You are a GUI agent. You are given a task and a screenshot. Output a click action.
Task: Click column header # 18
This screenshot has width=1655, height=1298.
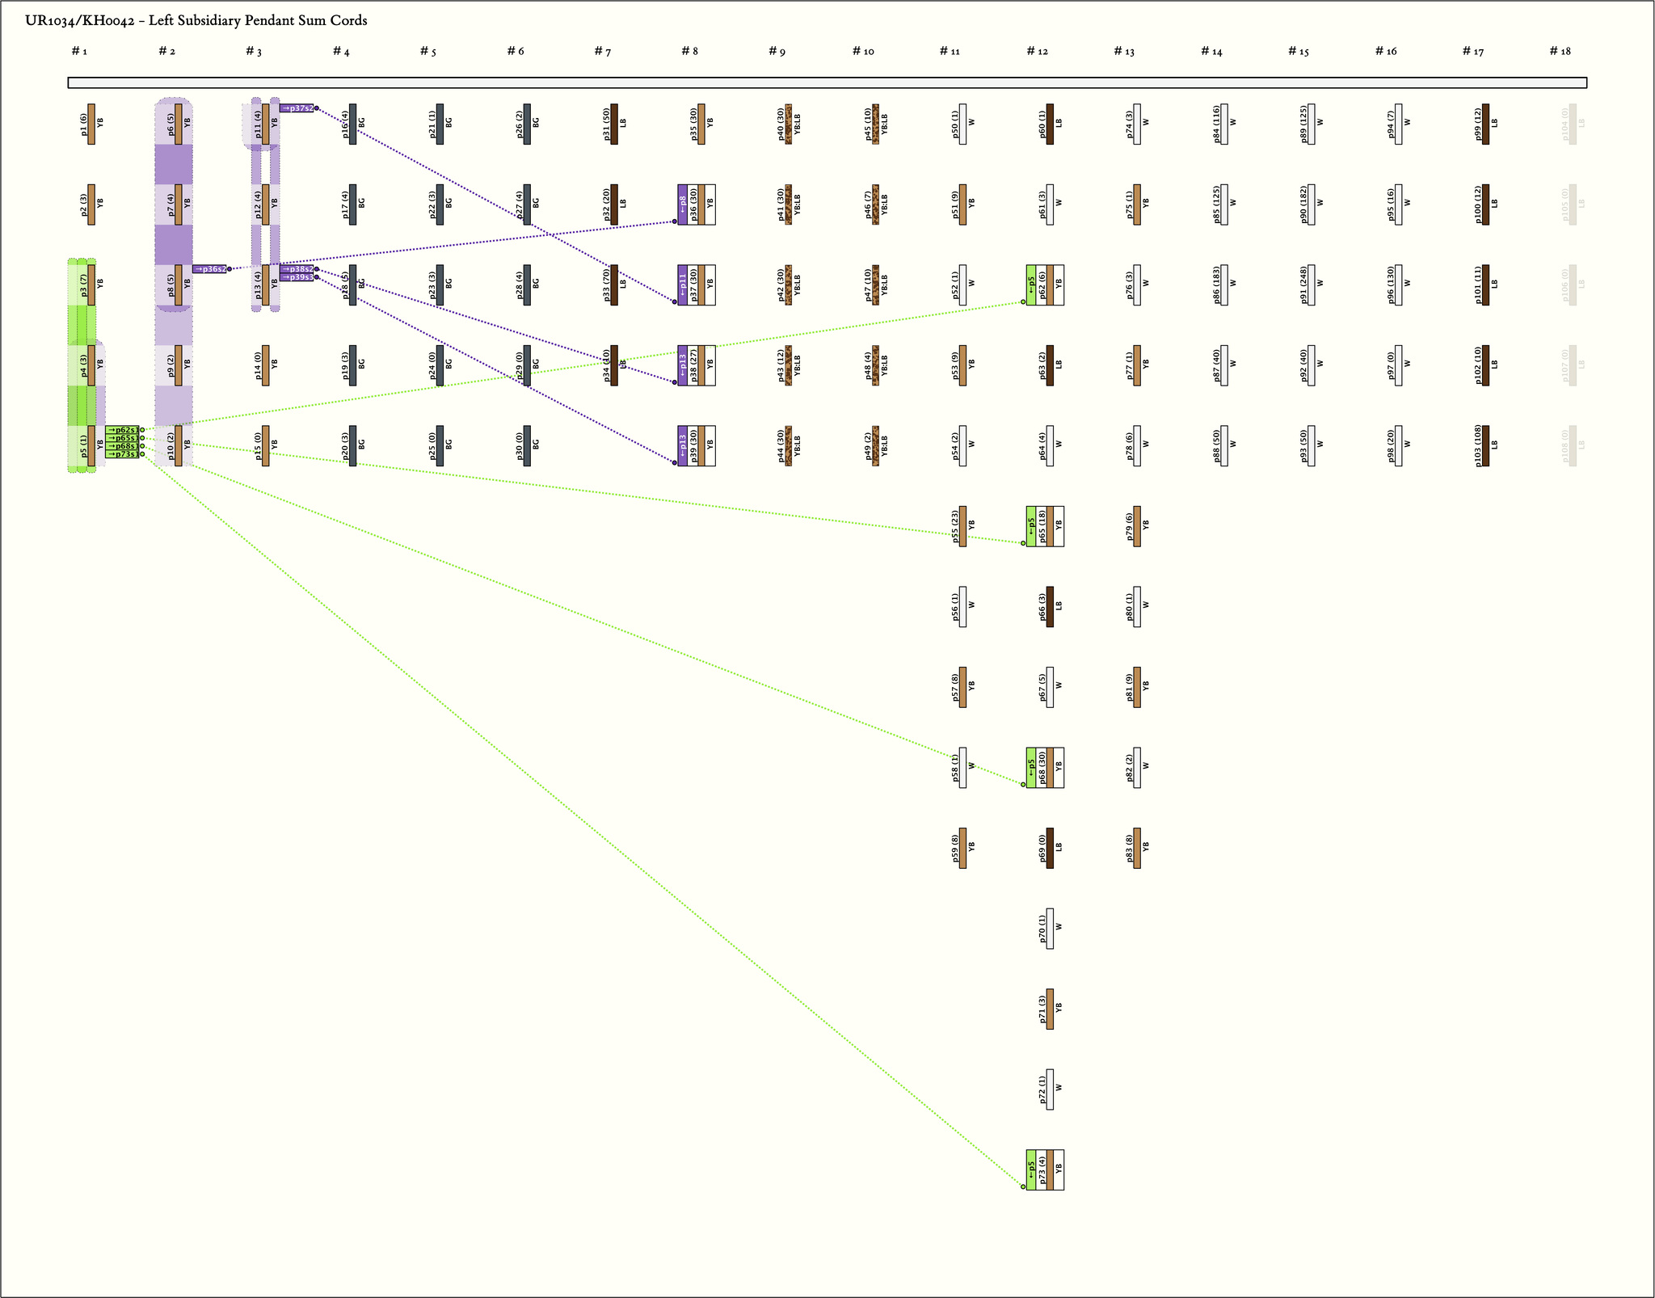pyautogui.click(x=1560, y=51)
